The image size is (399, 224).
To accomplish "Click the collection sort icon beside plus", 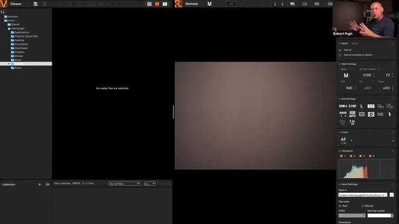I will 47,184.
